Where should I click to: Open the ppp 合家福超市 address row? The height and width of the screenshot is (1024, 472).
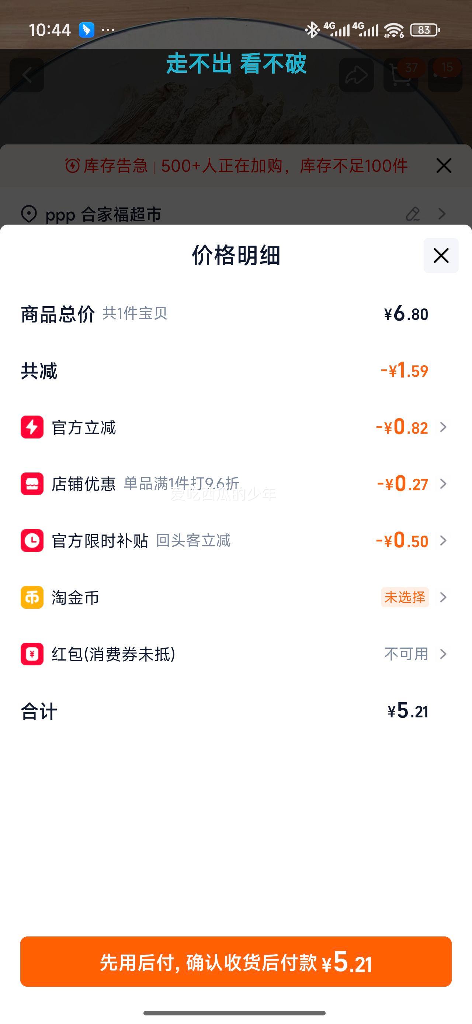pos(103,214)
